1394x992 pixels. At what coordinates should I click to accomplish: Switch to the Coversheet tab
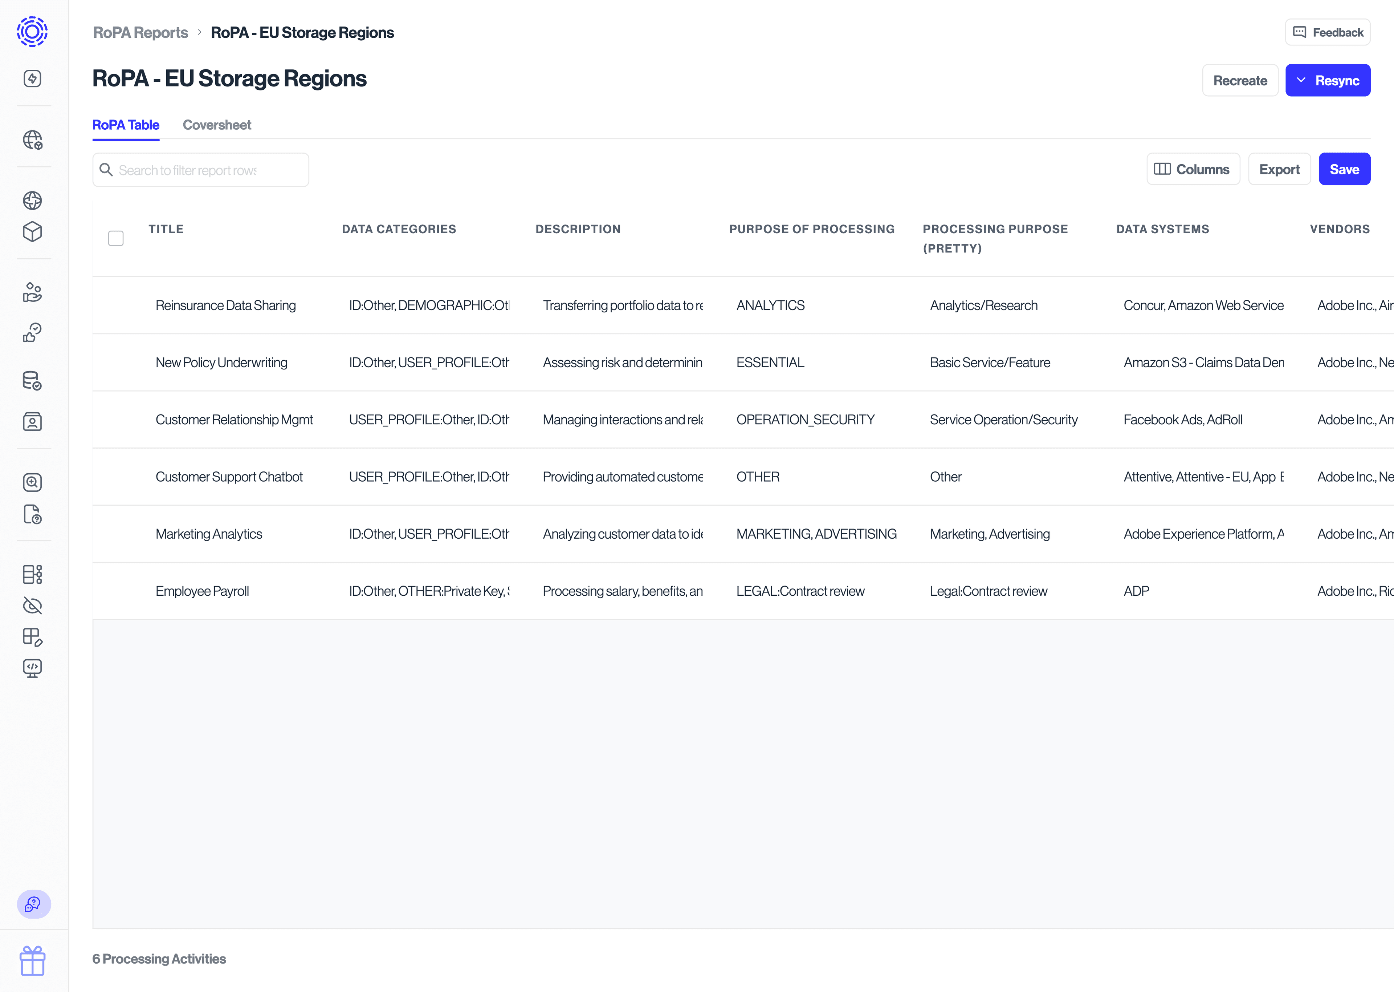[217, 125]
